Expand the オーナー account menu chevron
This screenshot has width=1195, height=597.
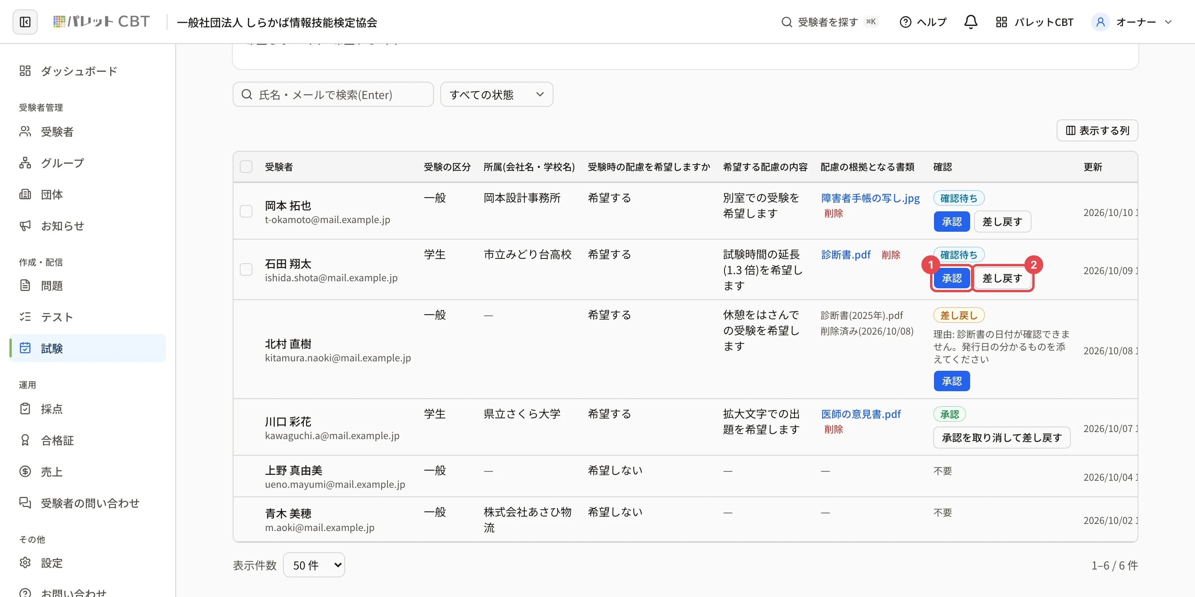click(x=1168, y=22)
